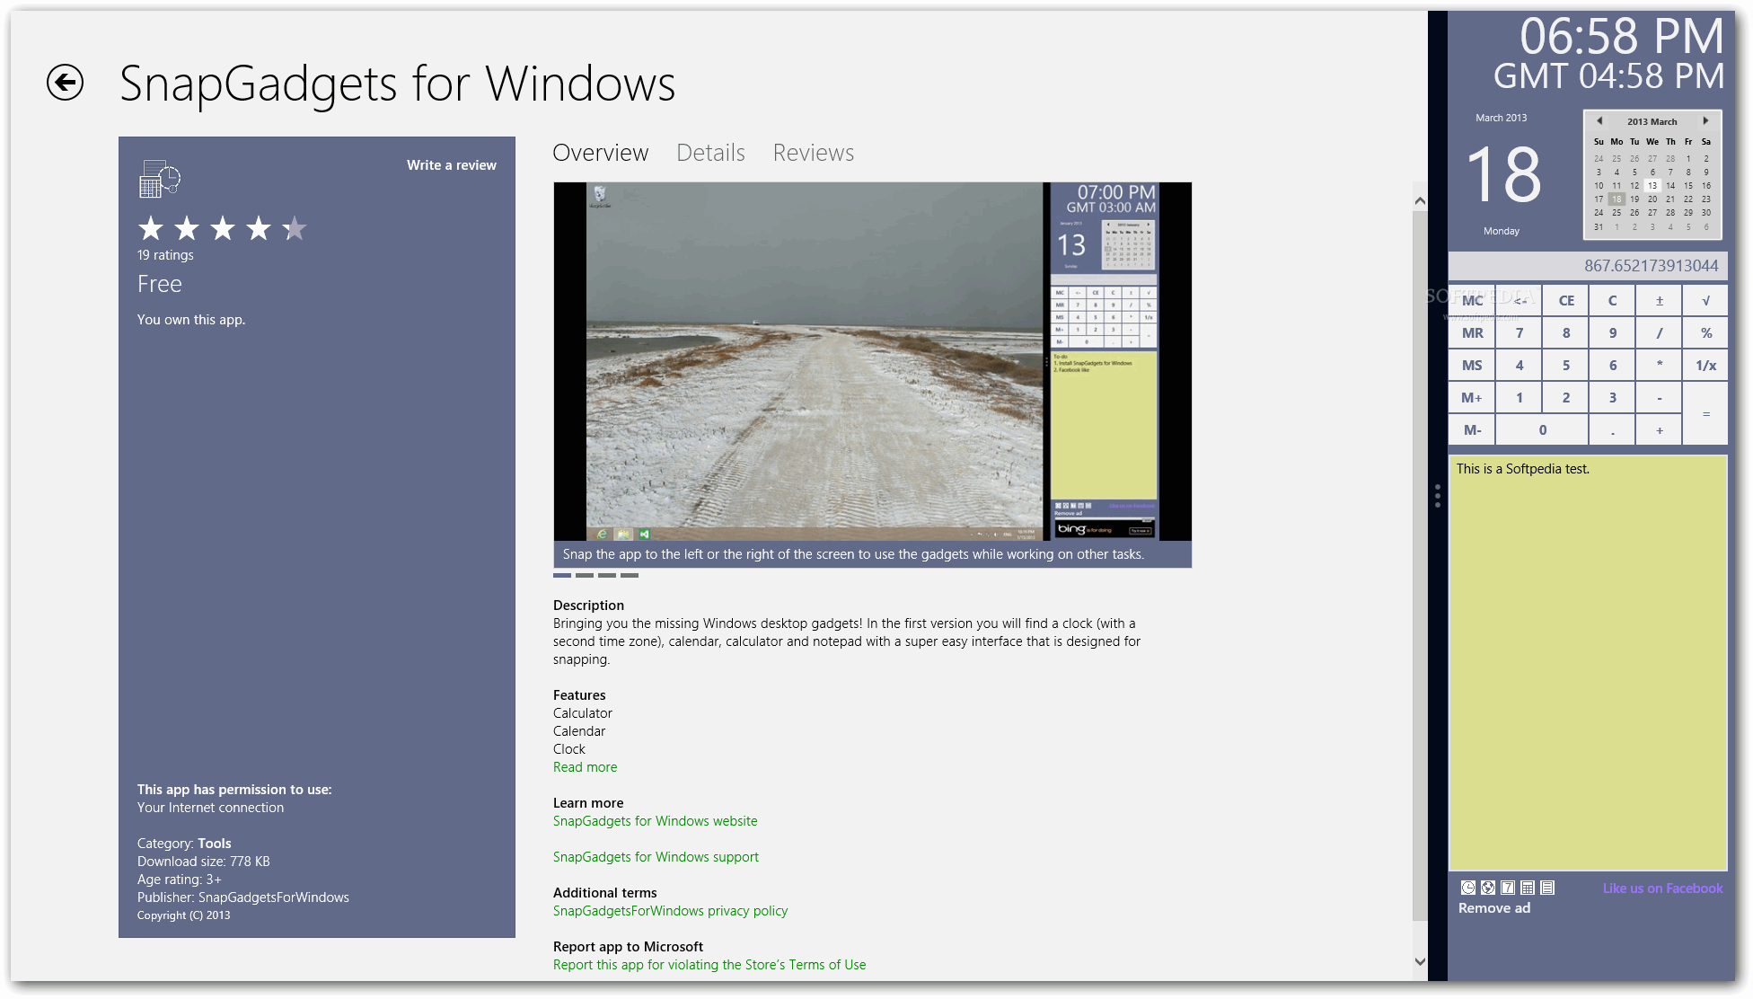The height and width of the screenshot is (999, 1753).
Task: Click the 1/x reciprocal calculator key
Action: coord(1705,366)
